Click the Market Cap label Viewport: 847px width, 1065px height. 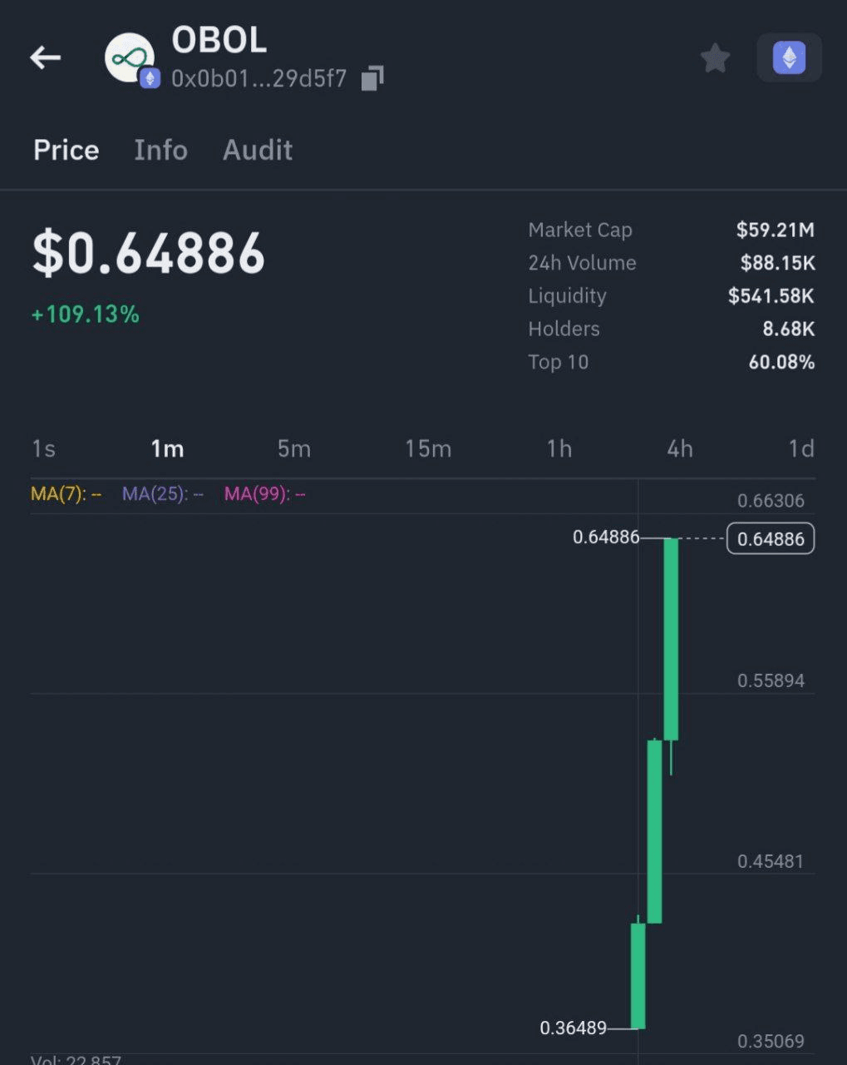[x=580, y=230]
